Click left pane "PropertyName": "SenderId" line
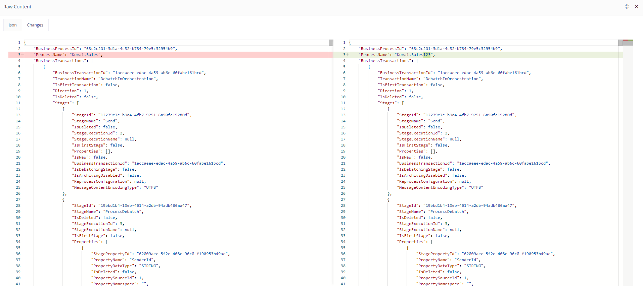 pos(124,260)
